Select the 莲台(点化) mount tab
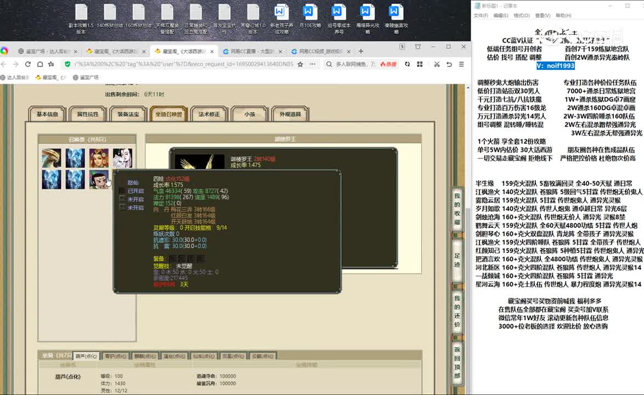Screen dimensions: 644x395 click(x=174, y=356)
